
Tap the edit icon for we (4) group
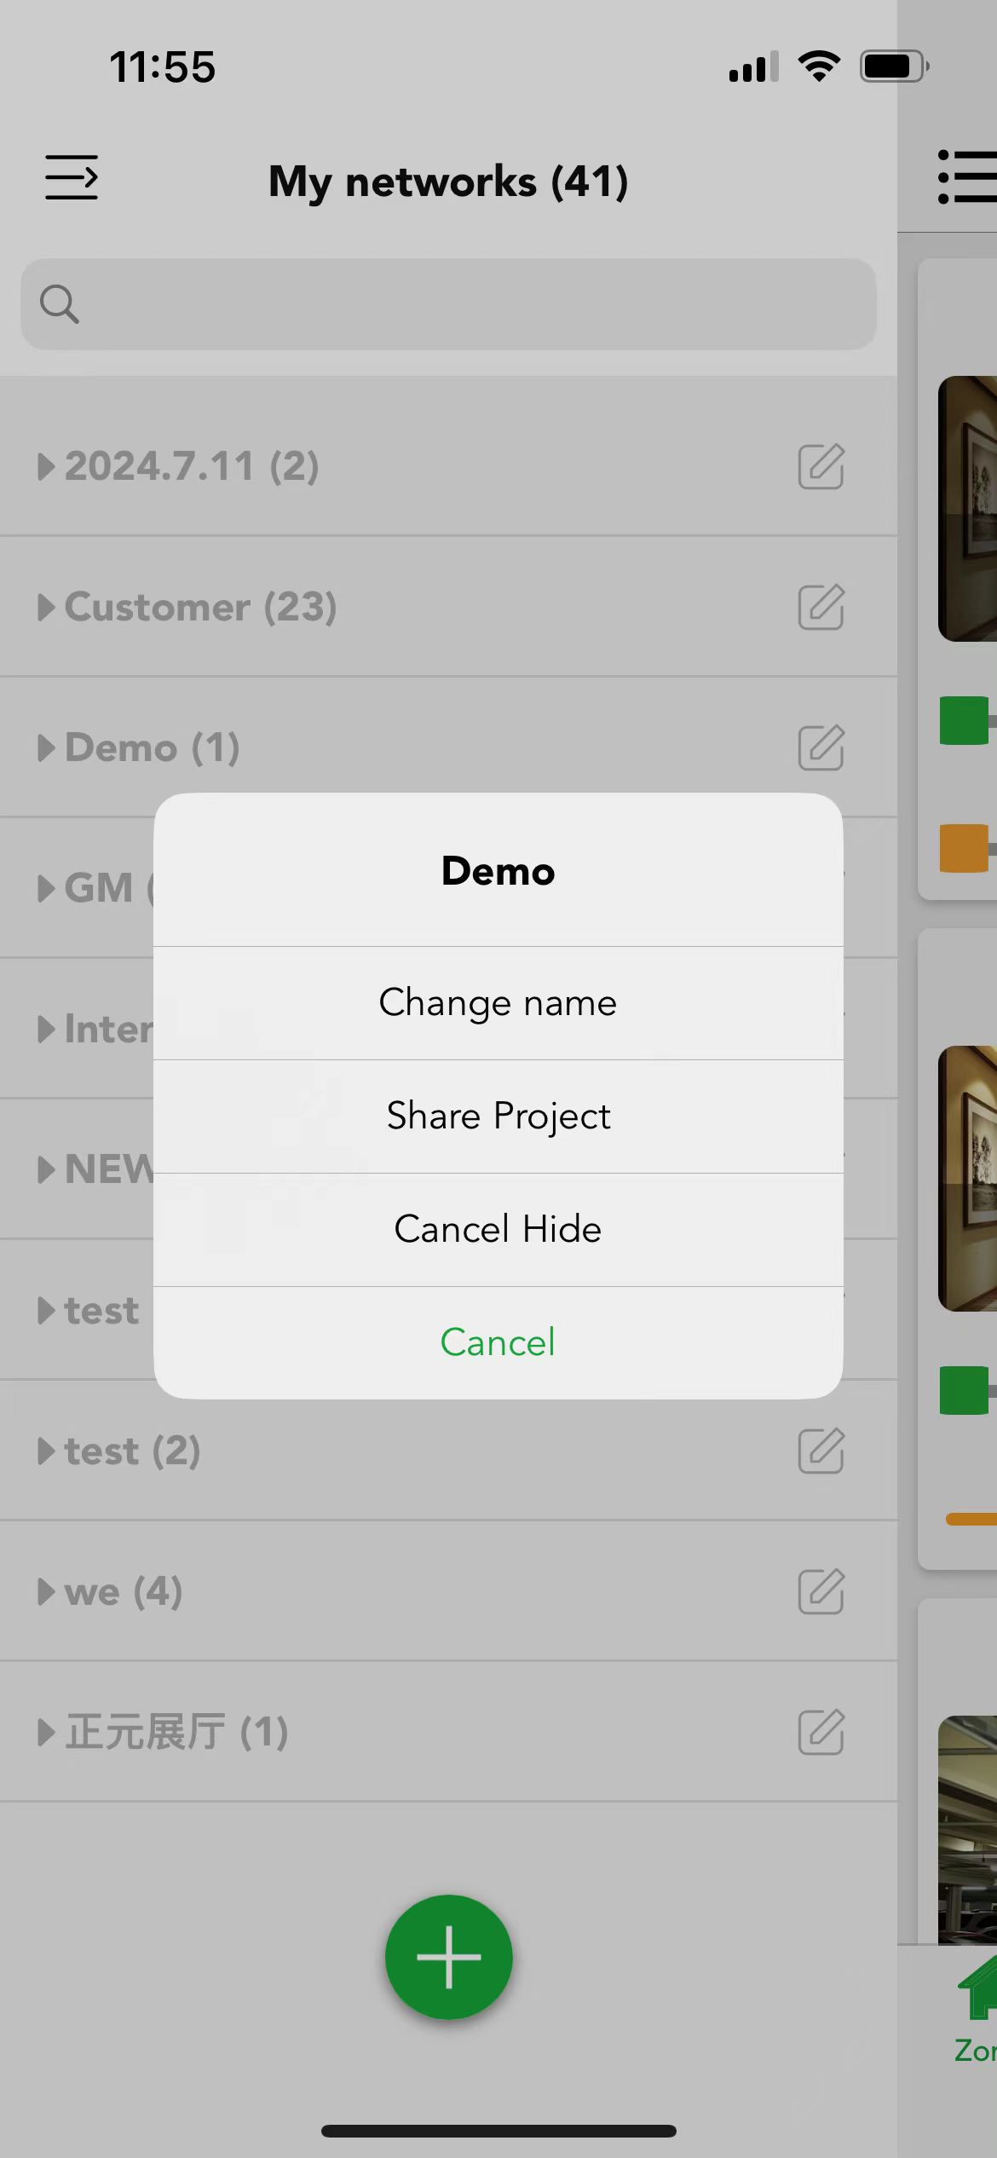(821, 1591)
